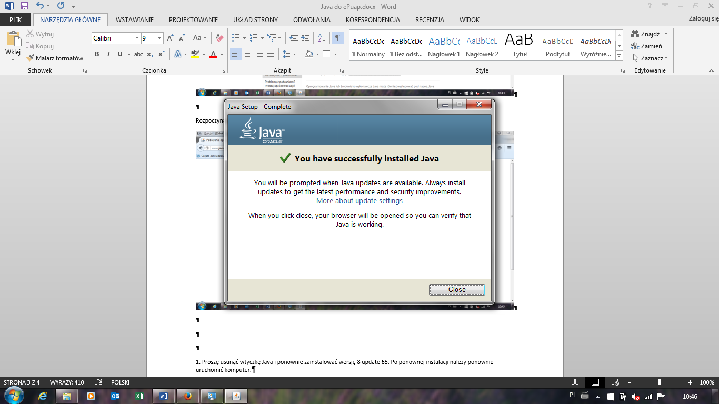Screen dimensions: 719x404
Task: Center the paragraph text
Action: pyautogui.click(x=247, y=54)
